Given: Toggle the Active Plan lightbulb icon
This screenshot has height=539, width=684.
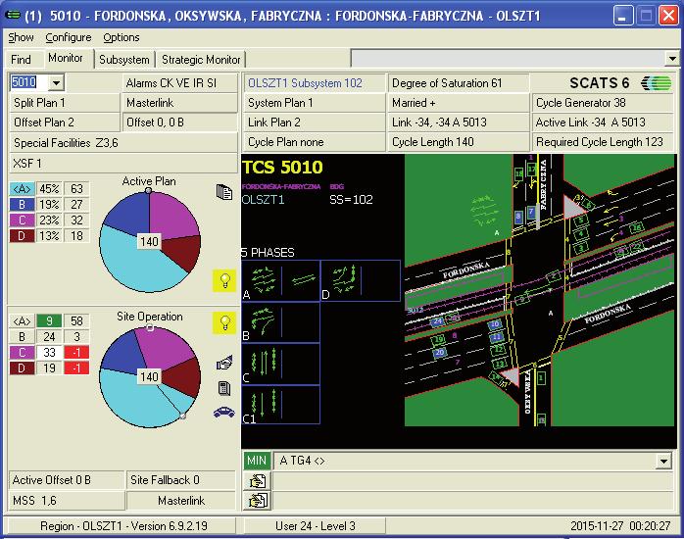Looking at the screenshot, I should (x=224, y=280).
